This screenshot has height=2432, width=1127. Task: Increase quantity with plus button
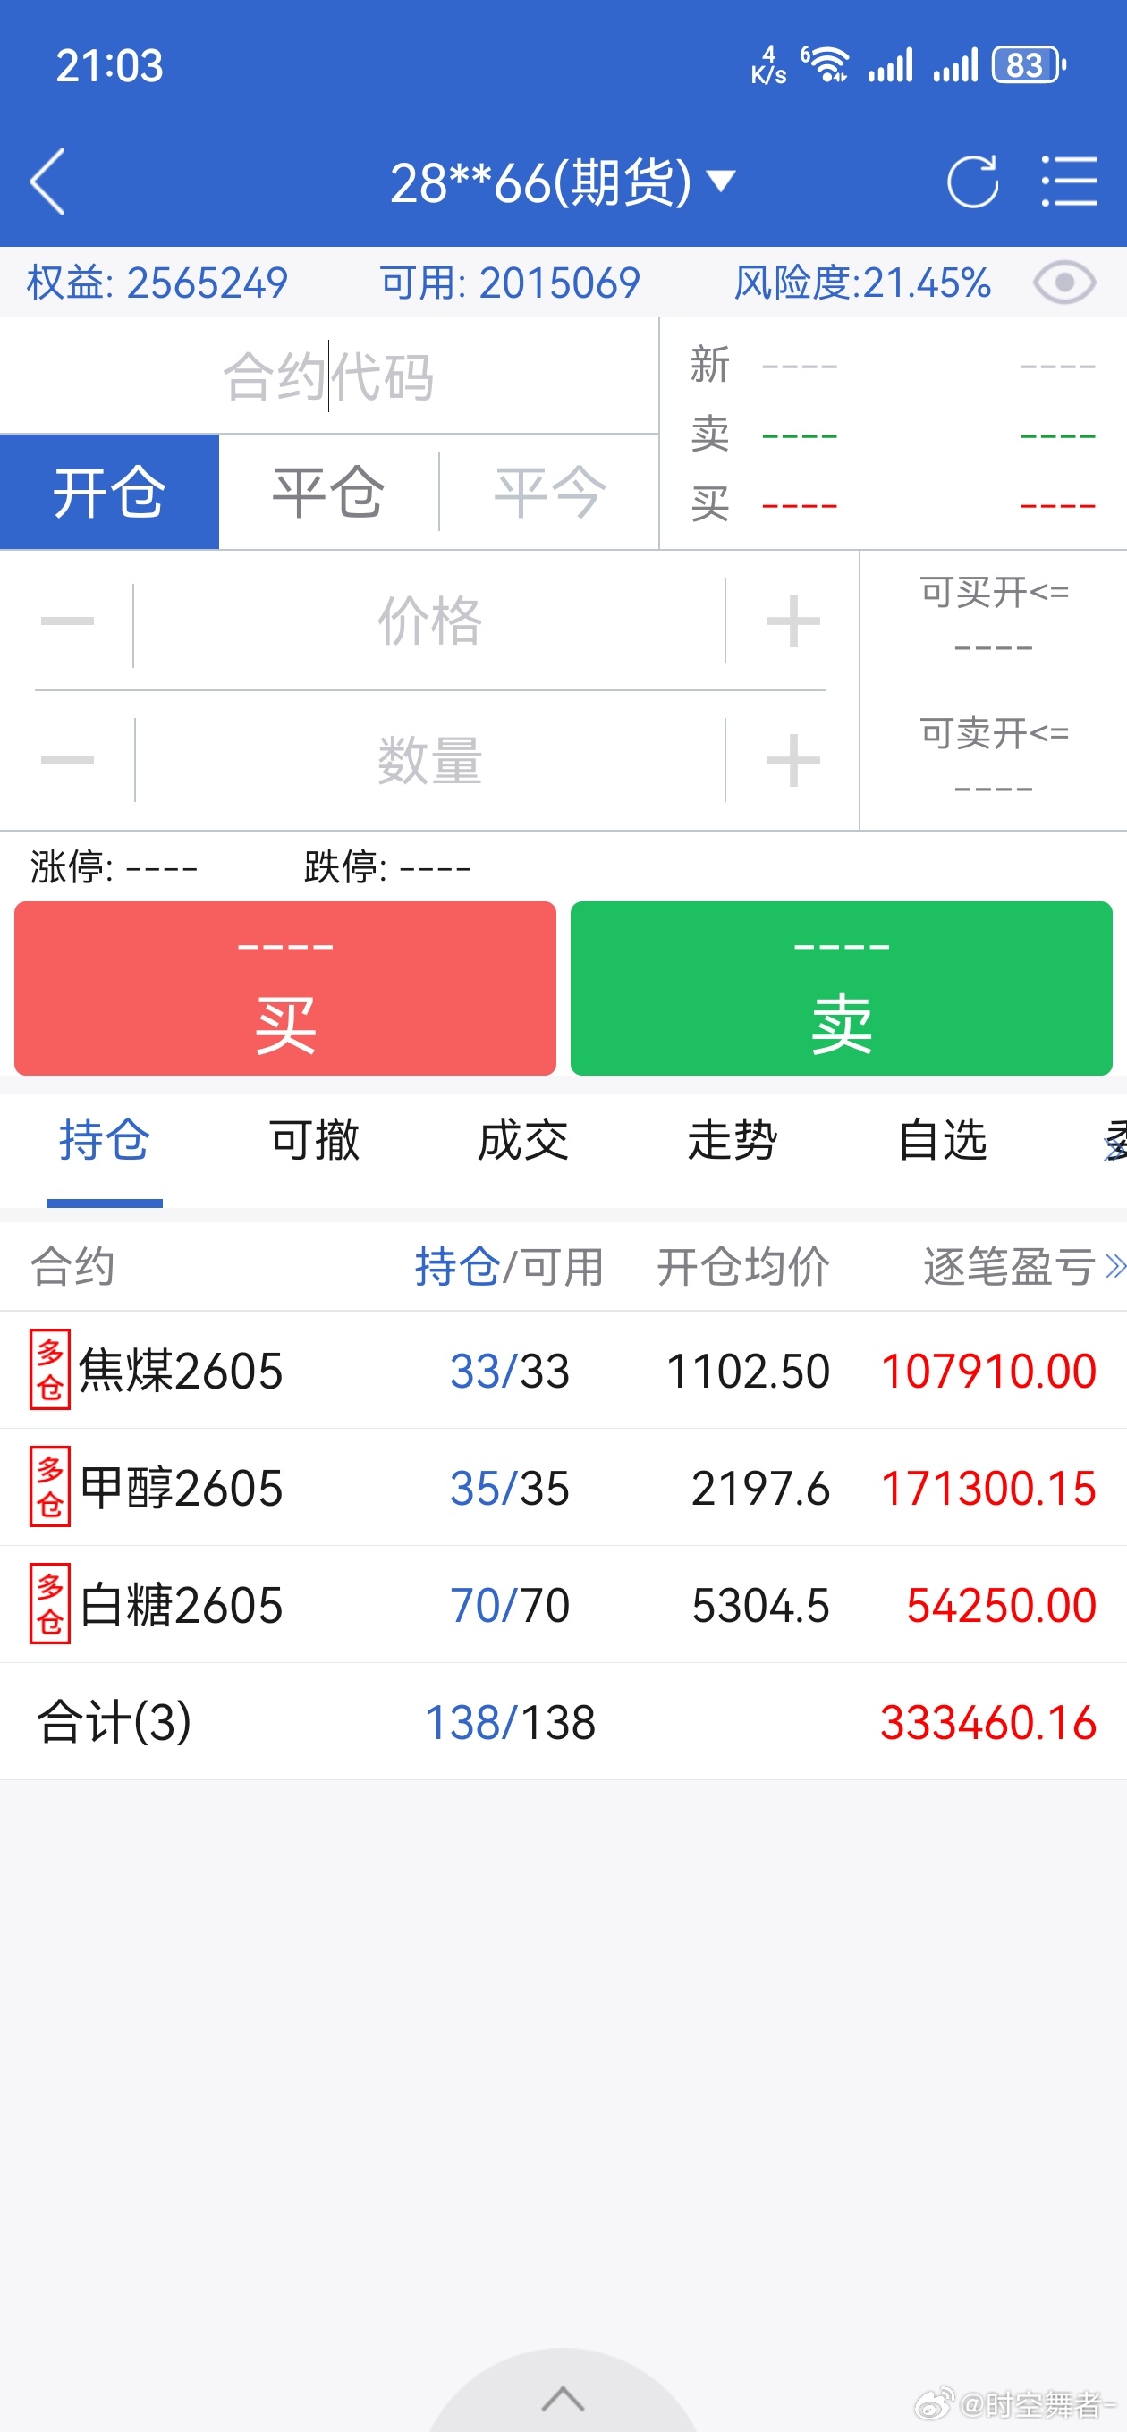[792, 760]
